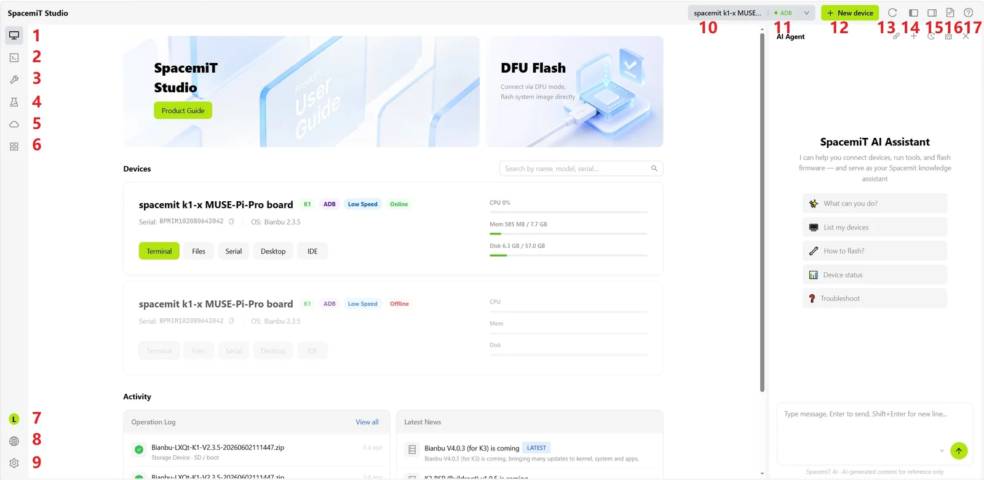Open the help question mark icon
984x480 pixels.
968,13
